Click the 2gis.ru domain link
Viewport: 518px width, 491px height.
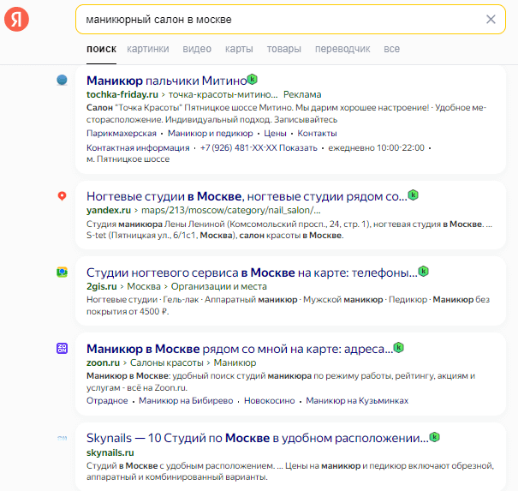pyautogui.click(x=101, y=286)
